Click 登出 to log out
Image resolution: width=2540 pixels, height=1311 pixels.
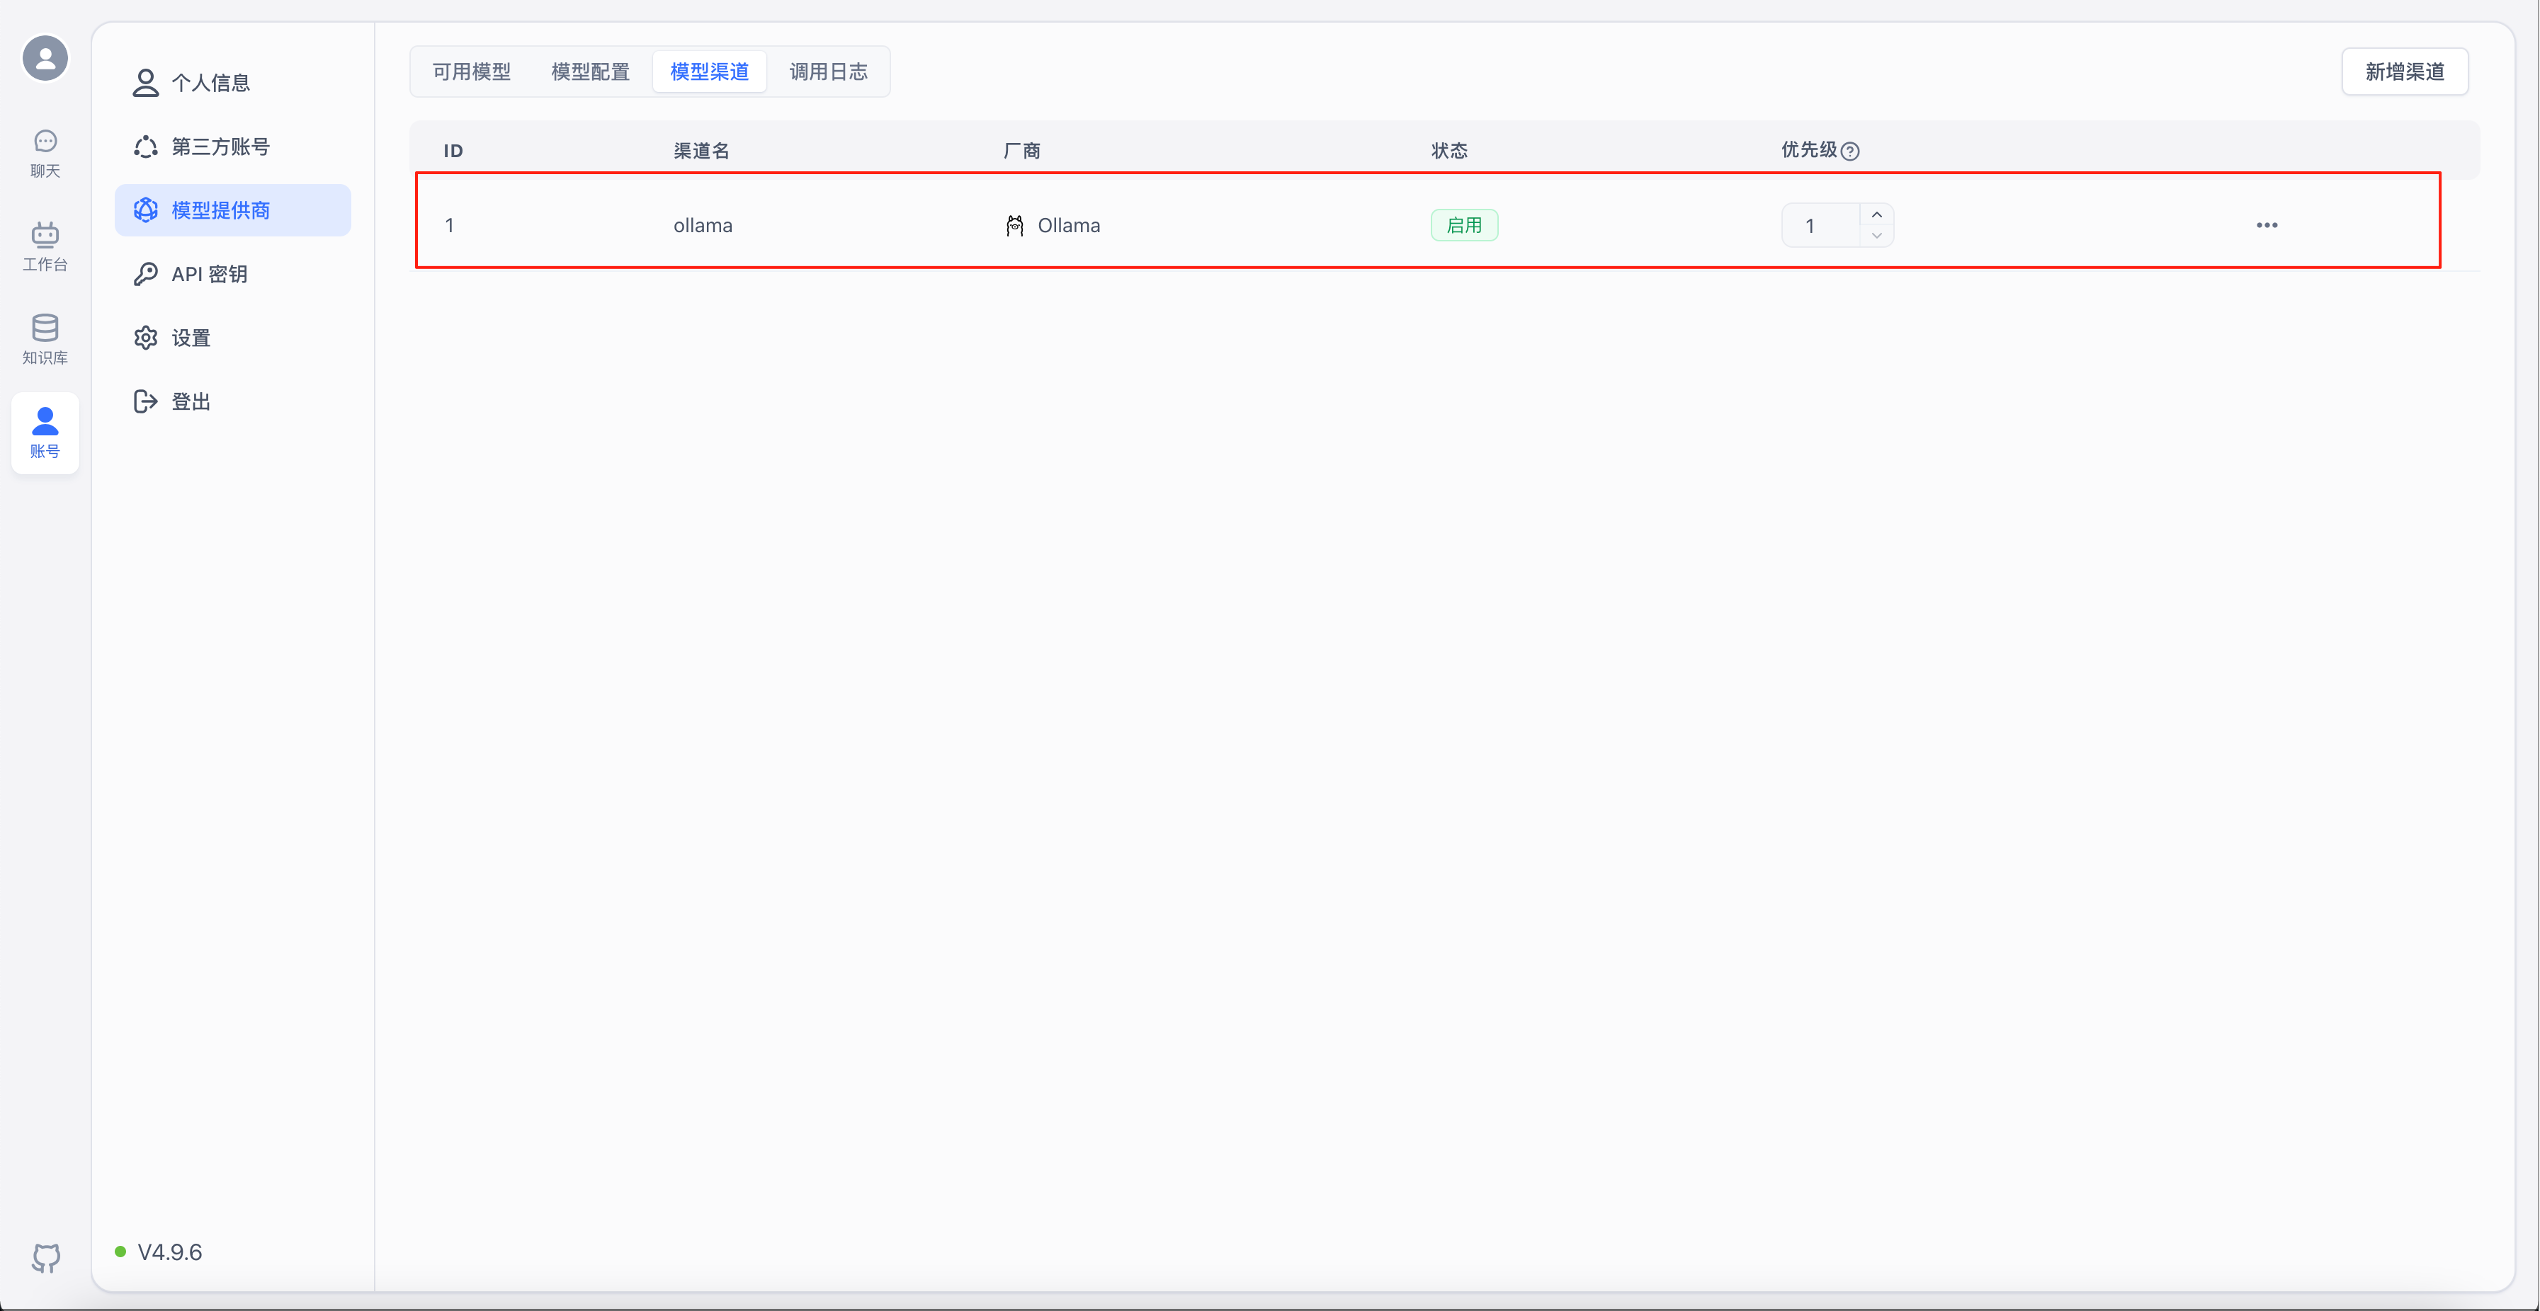pyautogui.click(x=191, y=401)
